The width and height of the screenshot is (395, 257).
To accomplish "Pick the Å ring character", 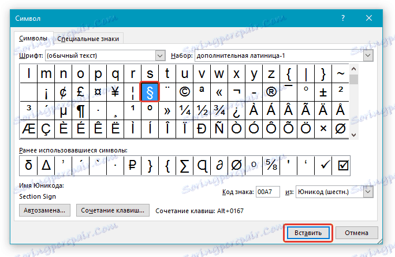I will [x=340, y=111].
